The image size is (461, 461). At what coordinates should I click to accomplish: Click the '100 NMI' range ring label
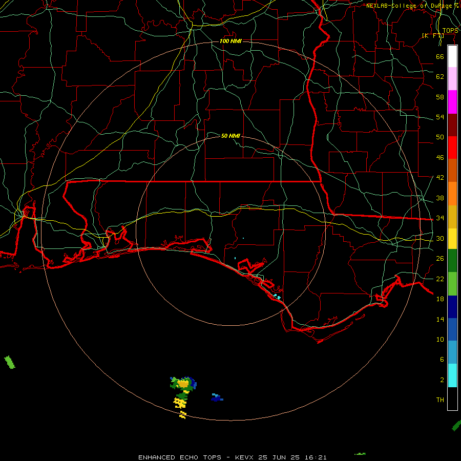click(x=230, y=41)
